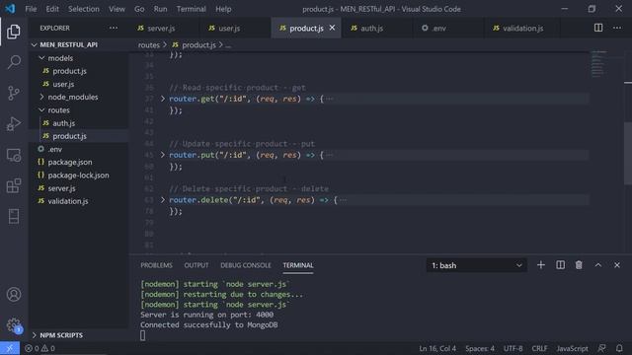This screenshot has width=632, height=355.
Task: Close the terminal panel
Action: click(617, 265)
